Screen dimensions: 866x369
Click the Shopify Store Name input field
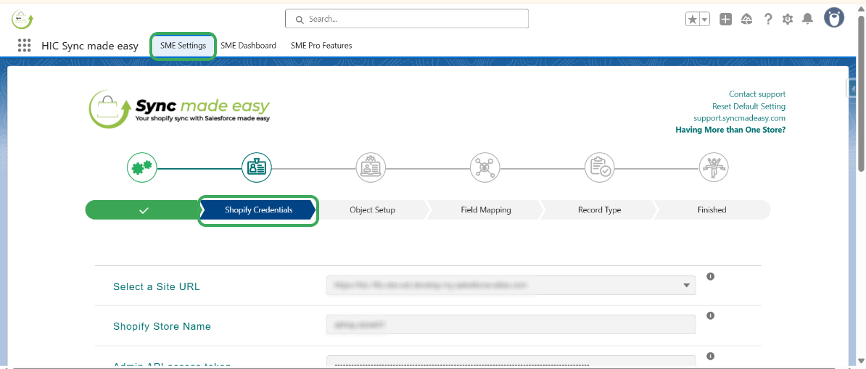pyautogui.click(x=511, y=325)
